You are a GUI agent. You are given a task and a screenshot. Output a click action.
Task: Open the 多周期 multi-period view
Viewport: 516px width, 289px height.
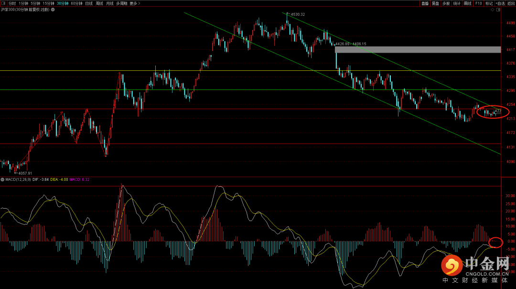[121, 3]
